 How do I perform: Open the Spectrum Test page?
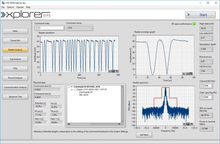15,97
